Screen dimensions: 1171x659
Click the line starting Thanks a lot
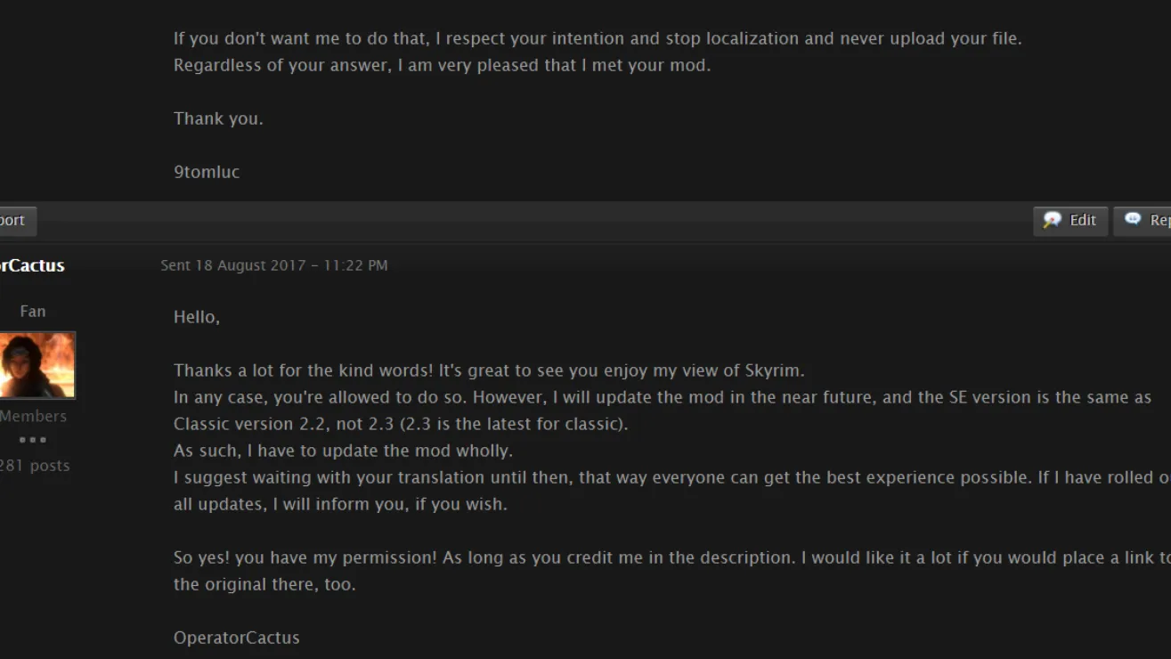[x=489, y=370]
